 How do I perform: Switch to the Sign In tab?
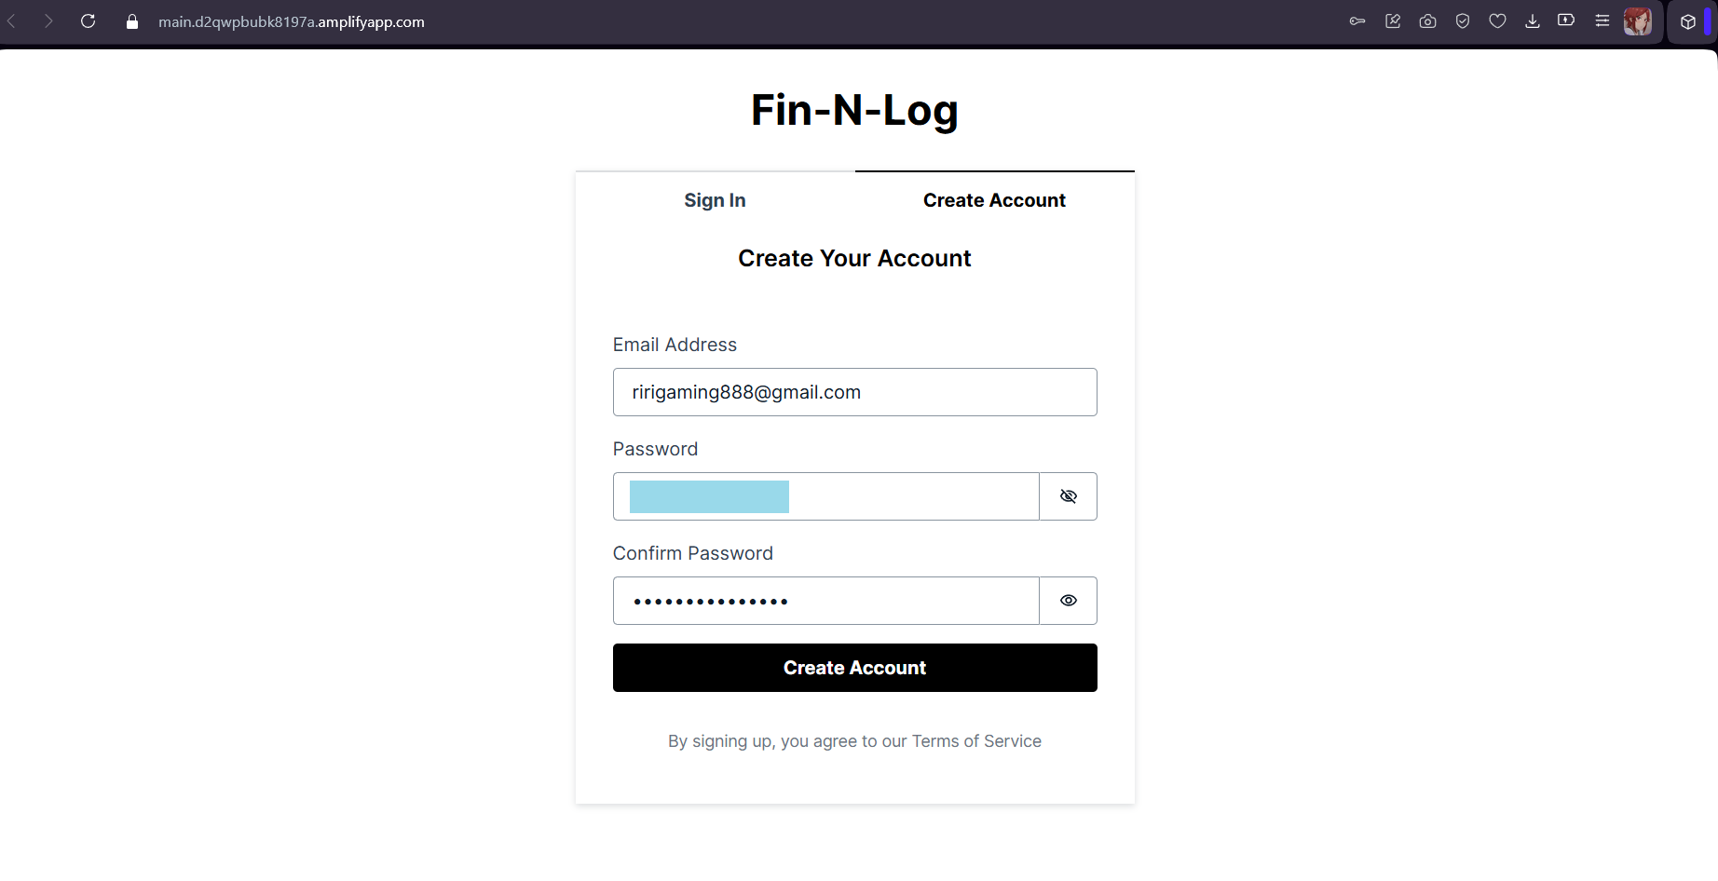(714, 199)
